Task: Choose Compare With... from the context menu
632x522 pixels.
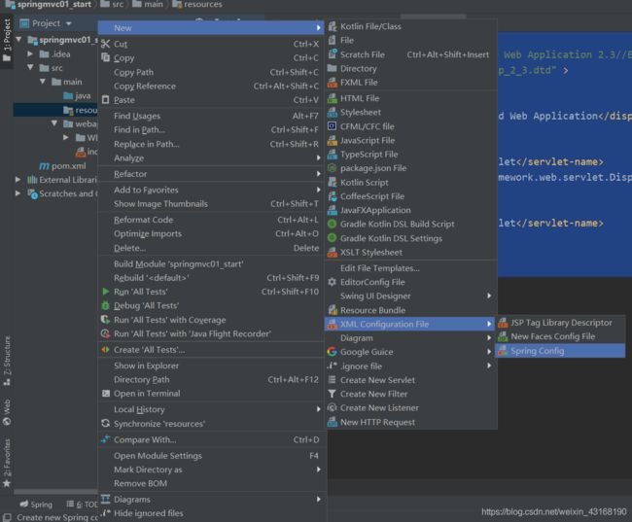Action: coord(211,439)
